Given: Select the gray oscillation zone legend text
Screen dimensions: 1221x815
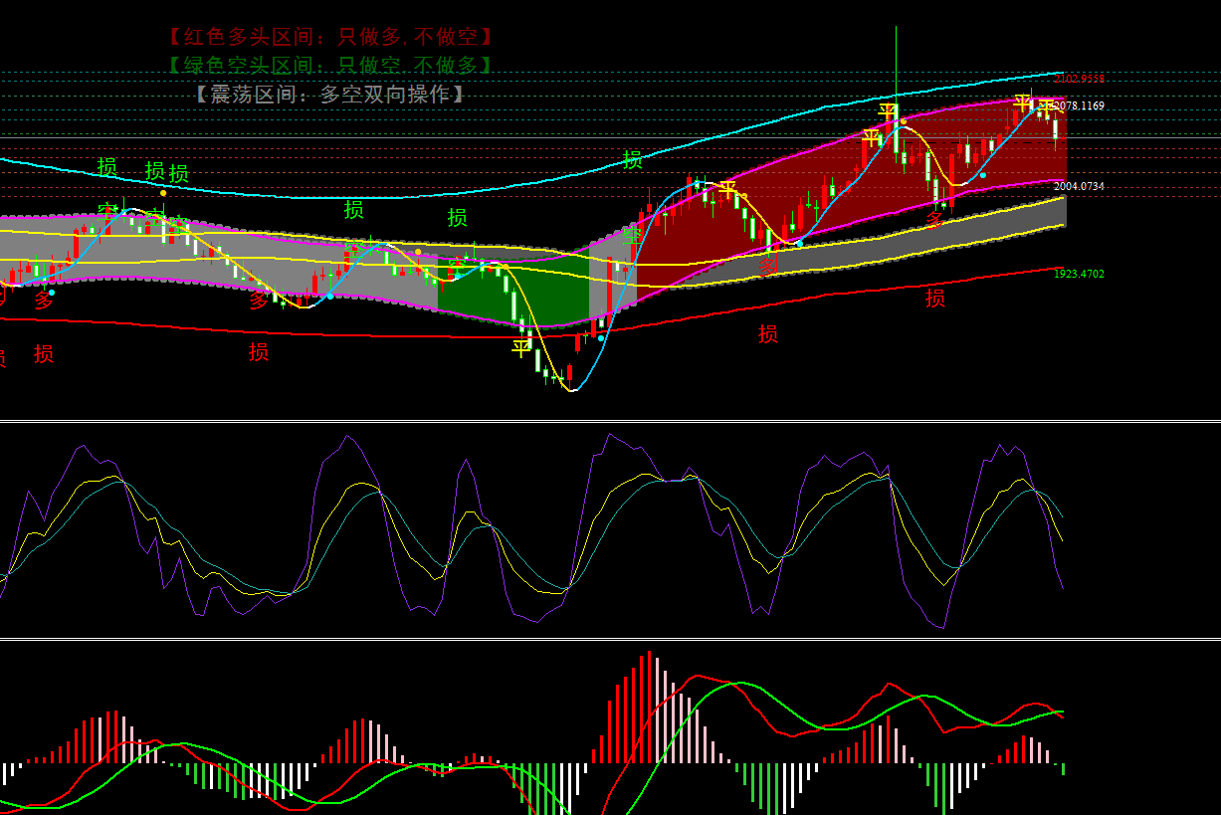Looking at the screenshot, I should [x=329, y=95].
